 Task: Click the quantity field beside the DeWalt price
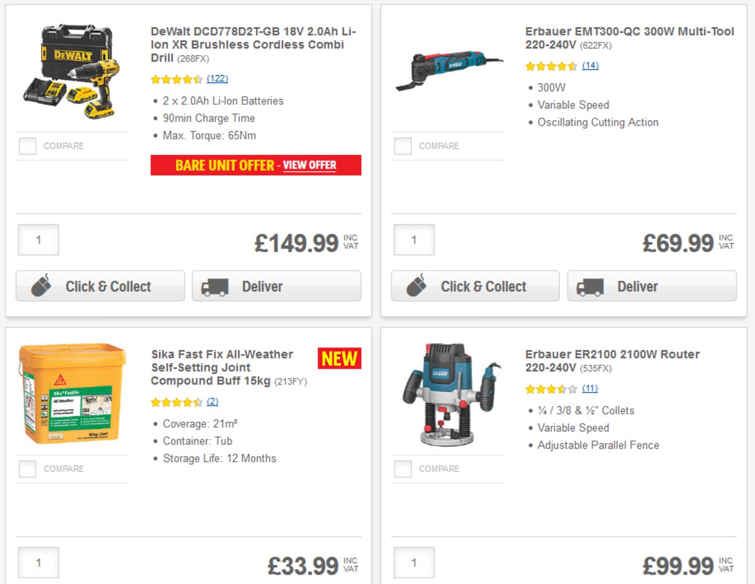coord(38,240)
